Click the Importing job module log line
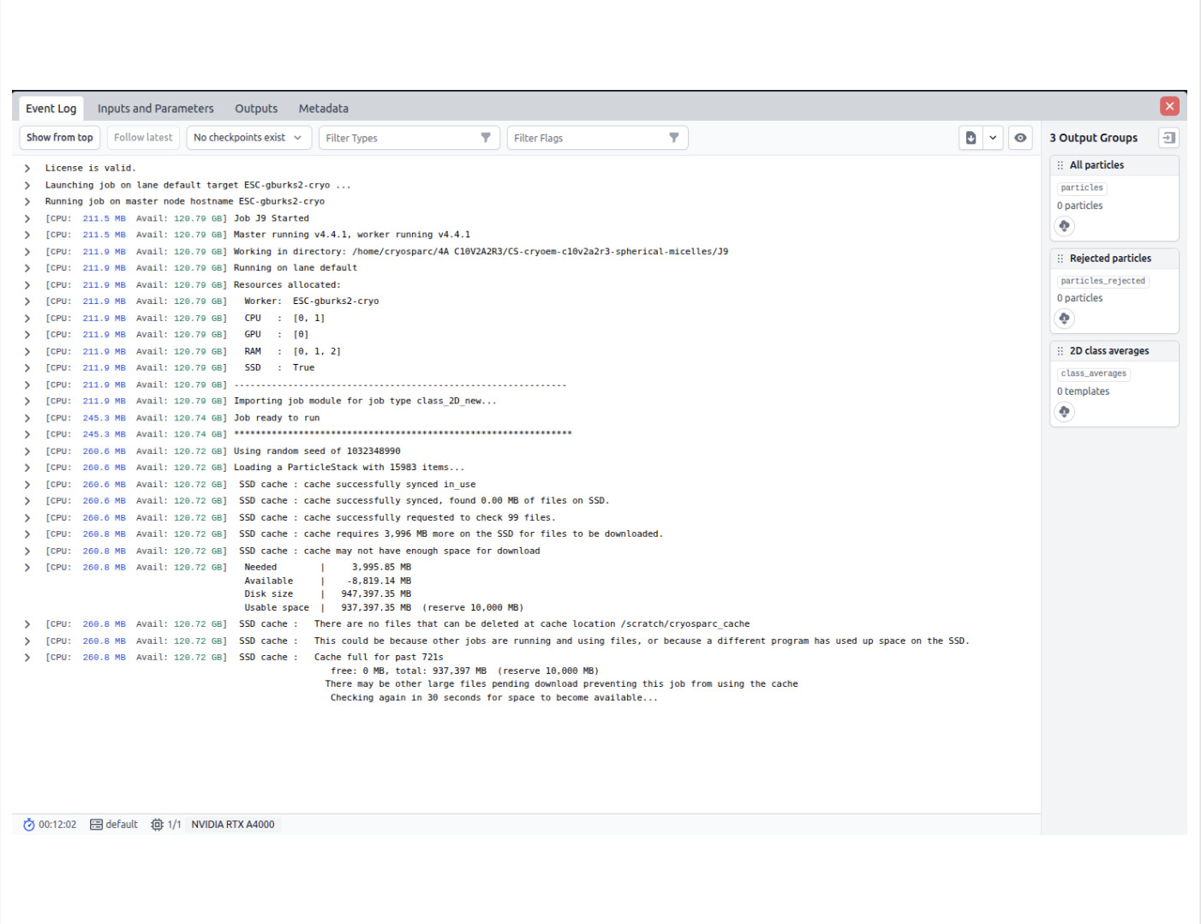The image size is (1201, 924). tap(365, 402)
